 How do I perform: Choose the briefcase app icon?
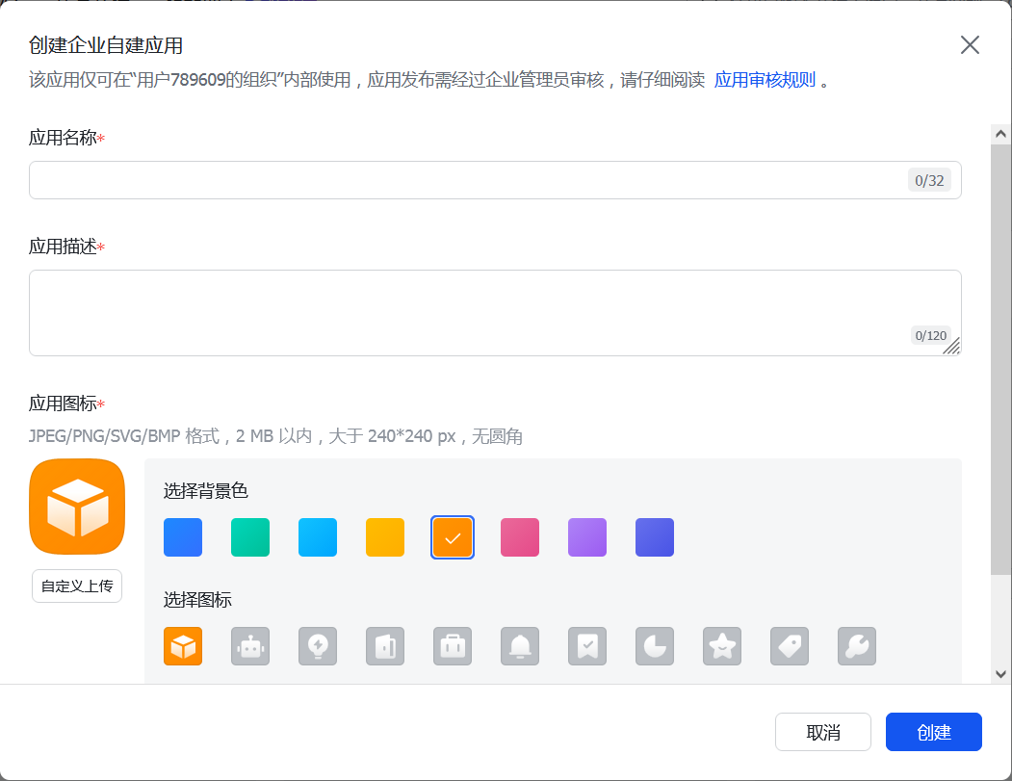click(453, 646)
